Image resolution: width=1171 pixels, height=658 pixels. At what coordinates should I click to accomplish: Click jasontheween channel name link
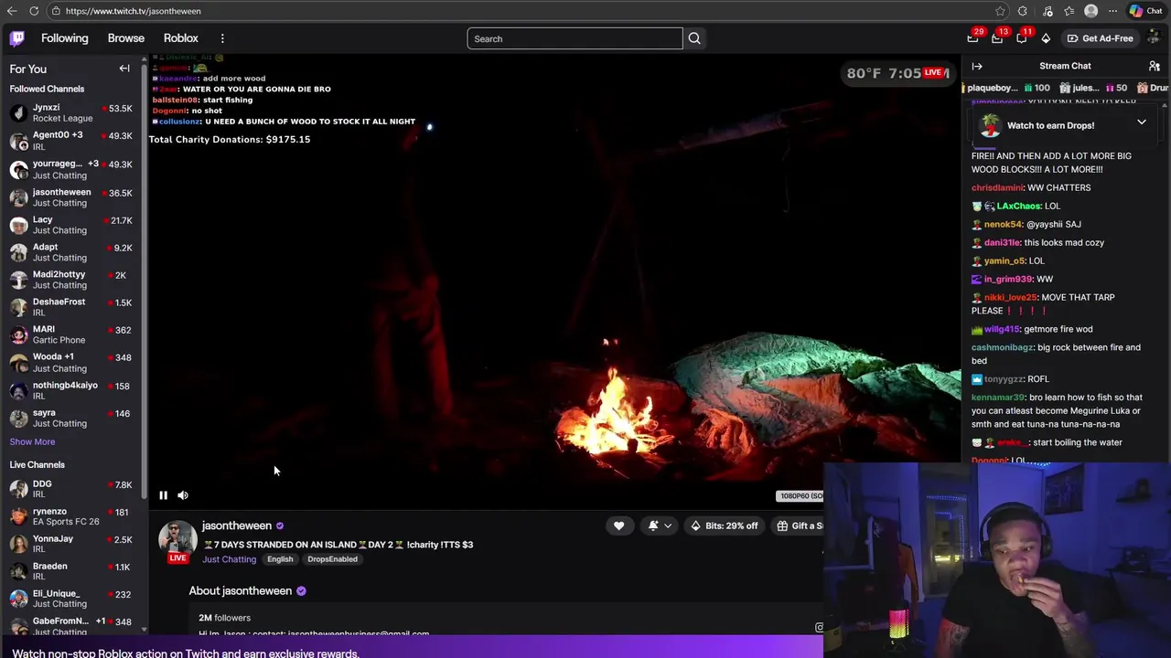237,525
